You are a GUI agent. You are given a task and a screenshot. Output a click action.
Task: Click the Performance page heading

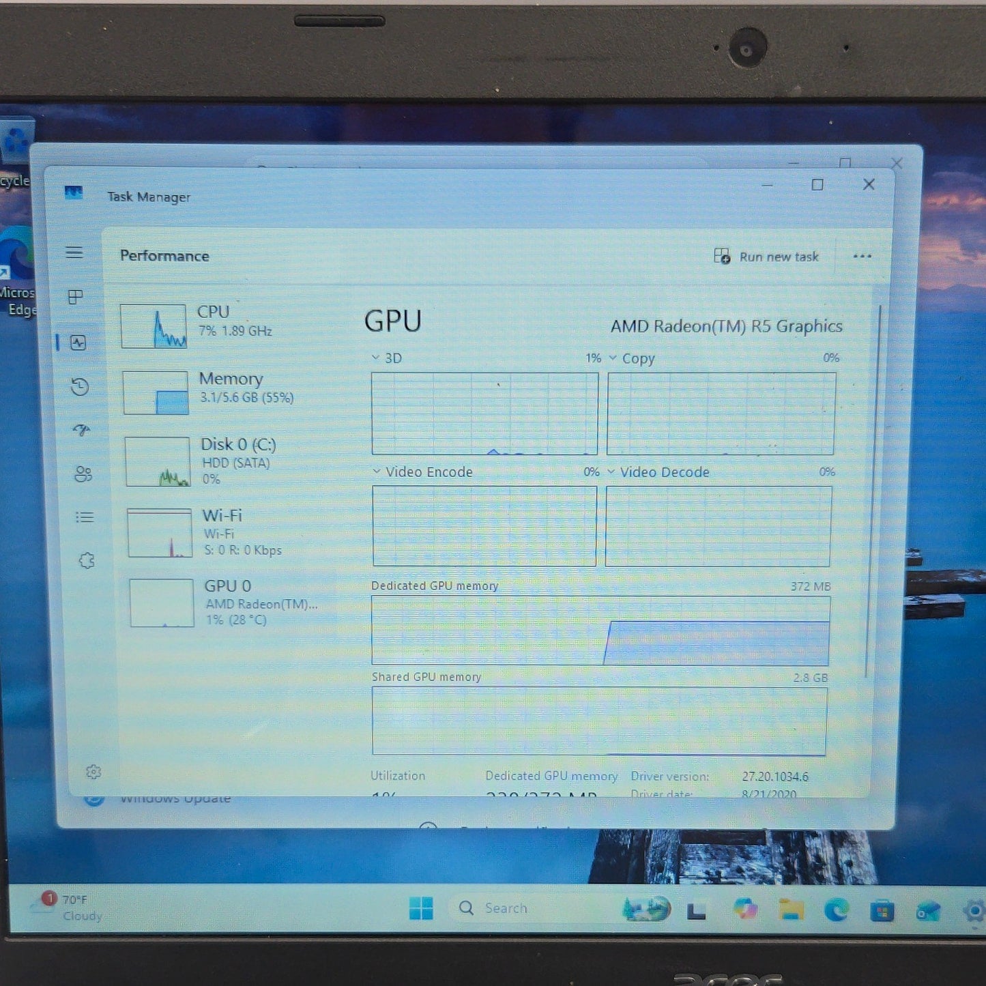click(164, 256)
